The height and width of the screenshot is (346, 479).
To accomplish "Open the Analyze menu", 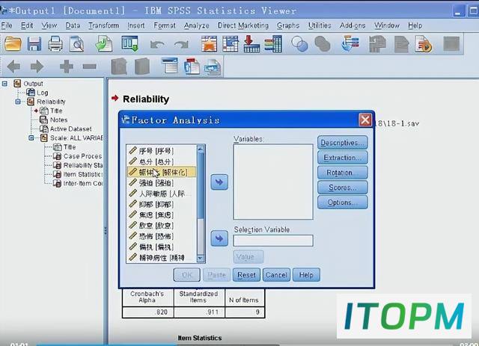I will pyautogui.click(x=196, y=25).
